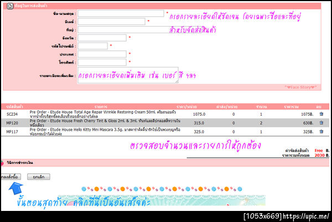Image resolution: width=332 pixels, height=222 pixels.
Task: Click the additional details text area
Action: (128, 75)
